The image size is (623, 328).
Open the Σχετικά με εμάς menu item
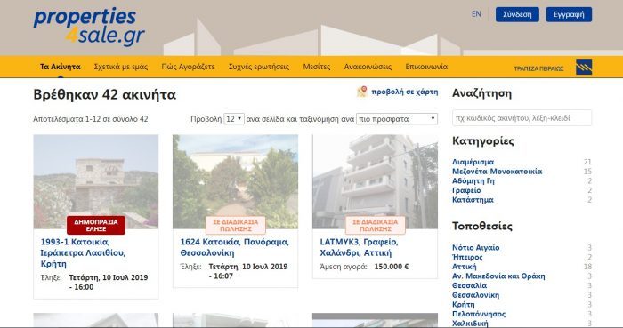[x=121, y=67]
